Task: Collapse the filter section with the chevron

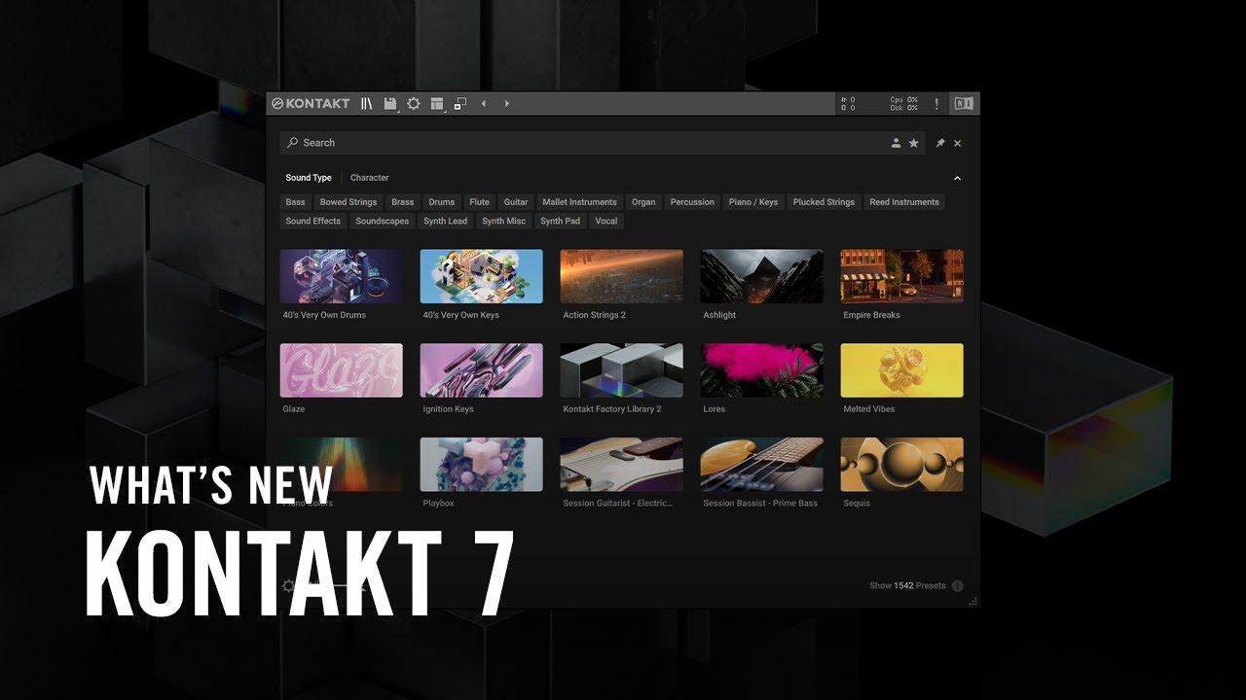Action: click(957, 178)
